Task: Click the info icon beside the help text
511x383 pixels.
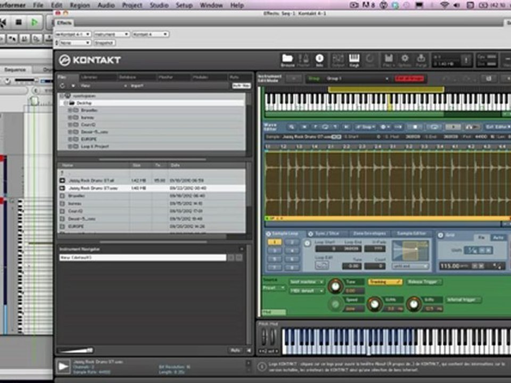Action: 262,367
